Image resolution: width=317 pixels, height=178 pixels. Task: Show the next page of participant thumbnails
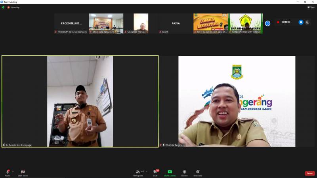point(267,23)
